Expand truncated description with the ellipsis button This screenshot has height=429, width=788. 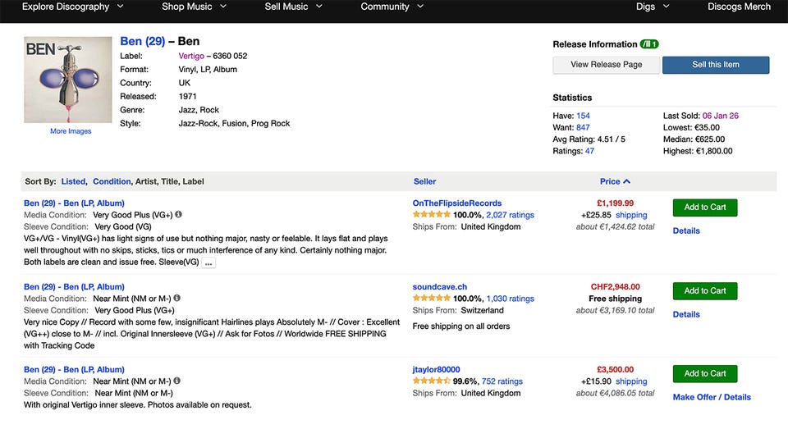(x=209, y=263)
